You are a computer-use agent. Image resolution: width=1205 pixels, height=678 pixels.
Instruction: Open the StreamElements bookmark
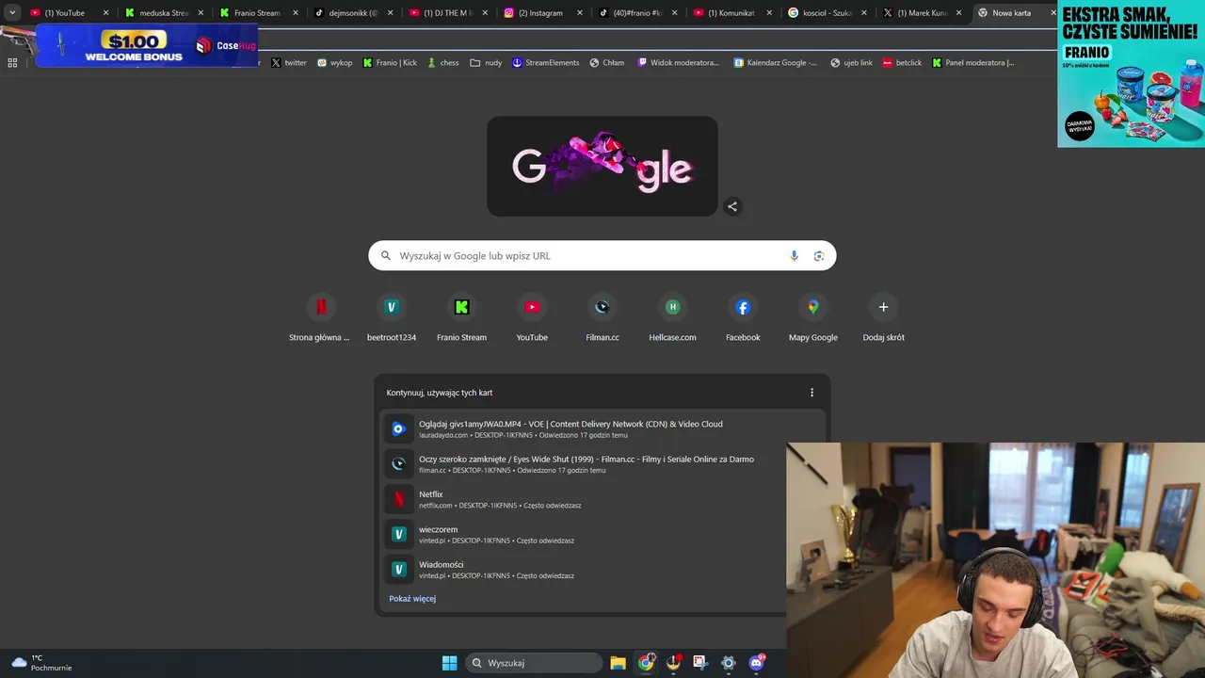pos(545,63)
